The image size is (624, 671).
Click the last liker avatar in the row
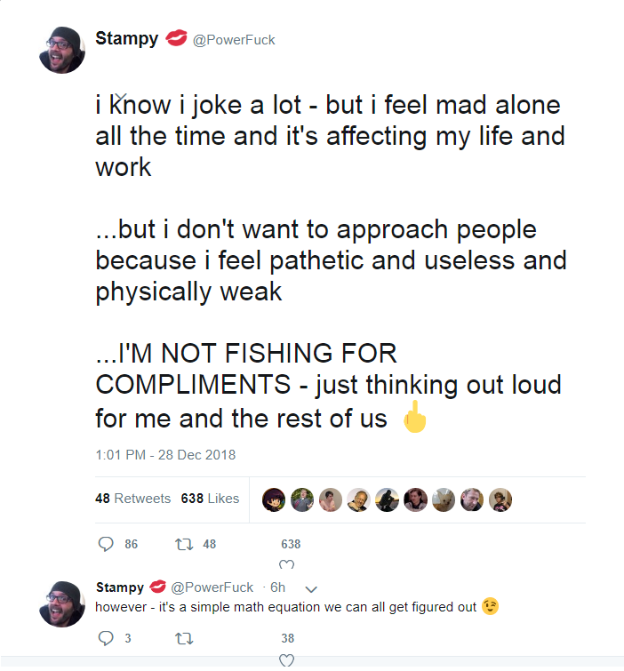500,499
